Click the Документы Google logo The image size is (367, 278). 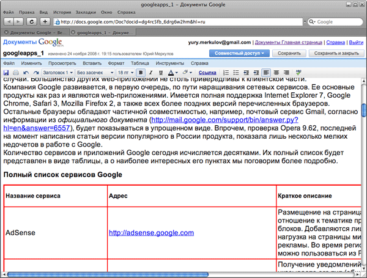coord(33,42)
